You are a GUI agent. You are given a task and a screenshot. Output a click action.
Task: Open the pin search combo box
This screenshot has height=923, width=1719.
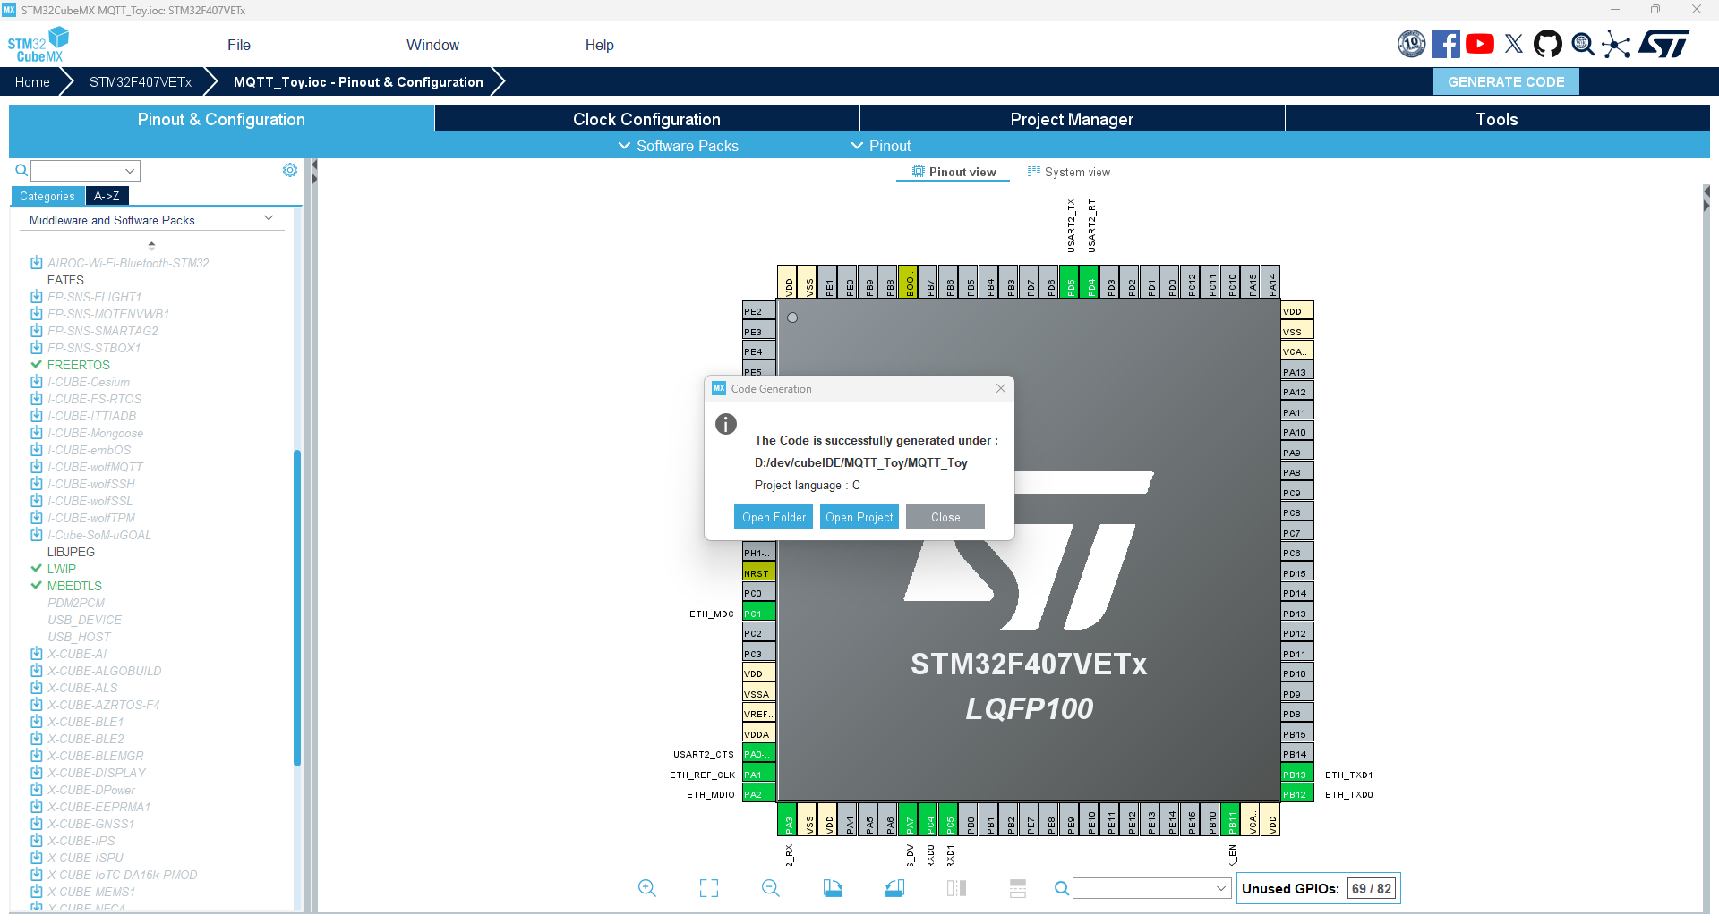click(x=1151, y=888)
